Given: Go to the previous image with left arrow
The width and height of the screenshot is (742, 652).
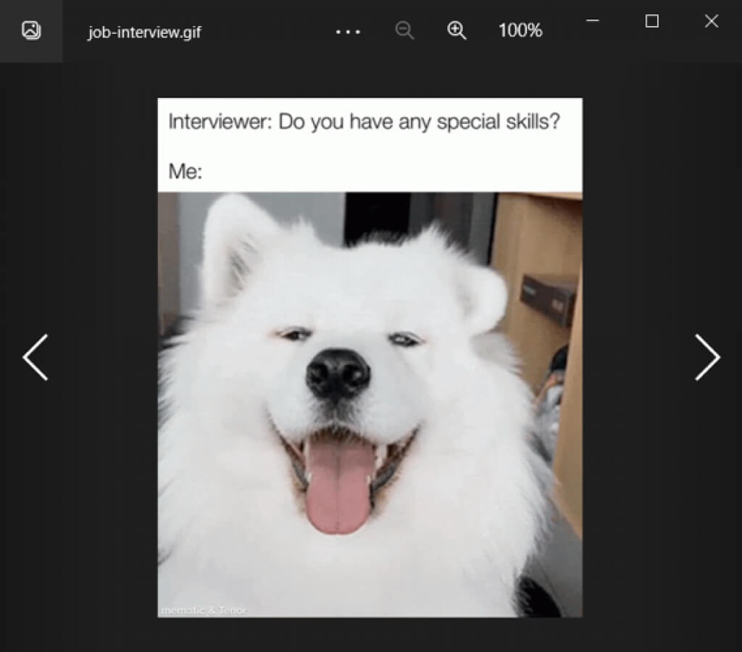Looking at the screenshot, I should coord(35,357).
